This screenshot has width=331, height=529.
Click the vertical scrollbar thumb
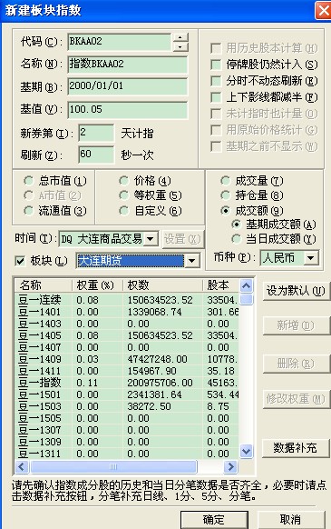(x=247, y=299)
